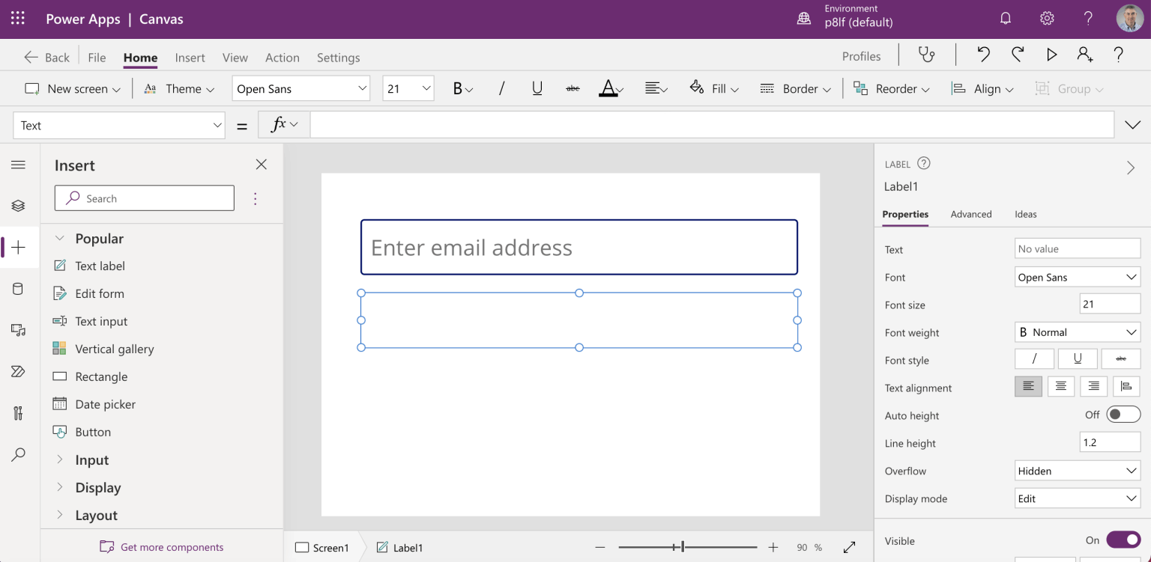Open the notifications bell icon
The height and width of the screenshot is (562, 1151).
[1006, 19]
